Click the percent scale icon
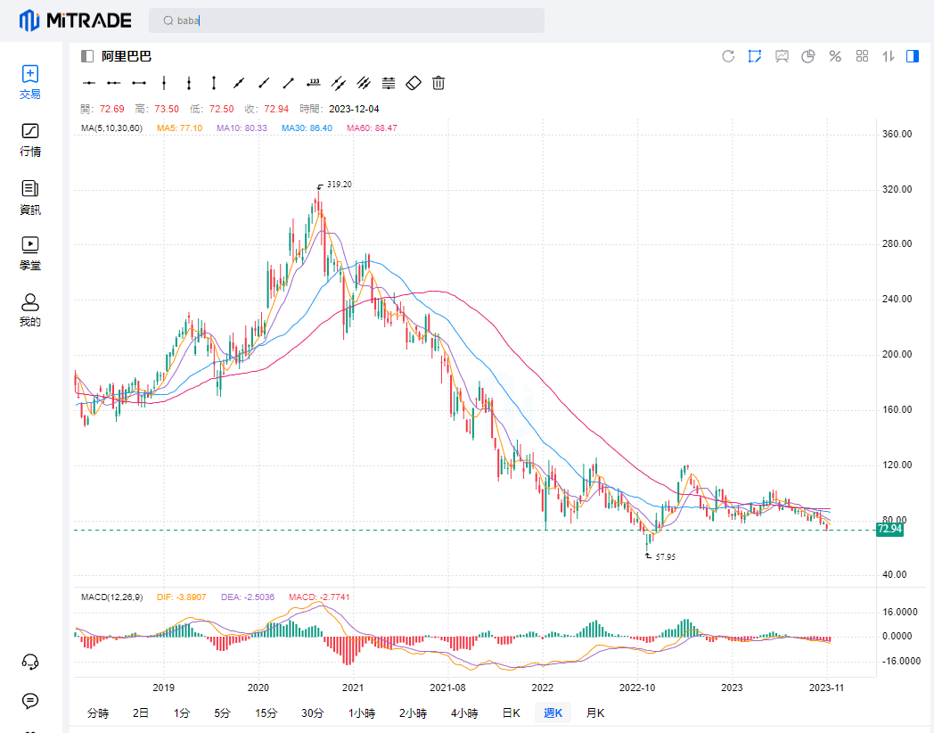 click(x=835, y=56)
